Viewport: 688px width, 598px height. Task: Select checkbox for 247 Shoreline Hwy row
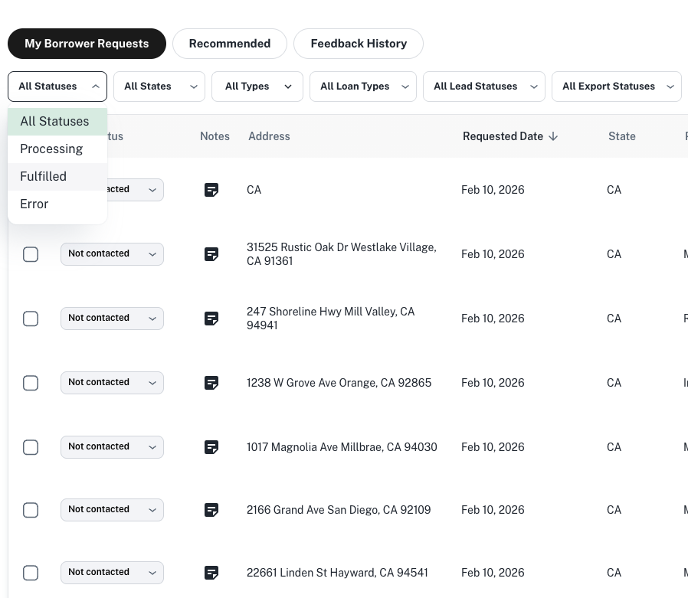(x=31, y=319)
